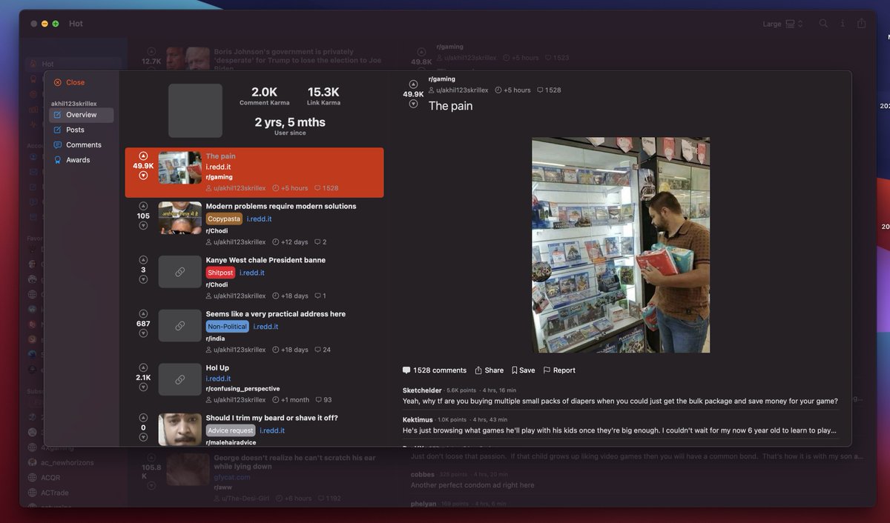The height and width of the screenshot is (523, 890).
Task: Upvote 'The pain' in the highlighted orange list row
Action: tap(143, 156)
